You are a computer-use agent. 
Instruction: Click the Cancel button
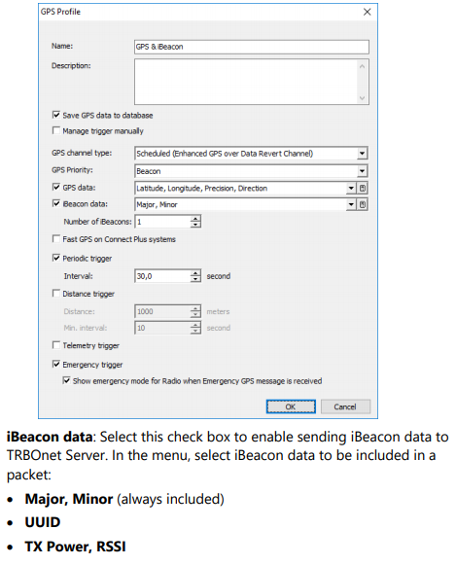pos(345,406)
